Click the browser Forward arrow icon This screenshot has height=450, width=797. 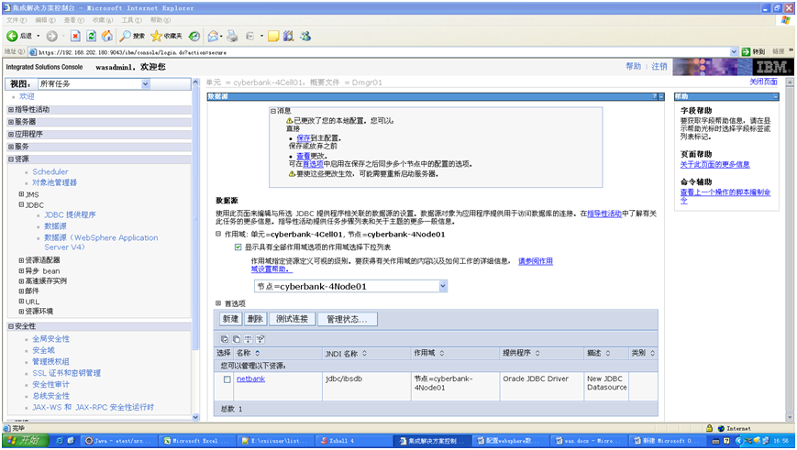click(x=52, y=36)
